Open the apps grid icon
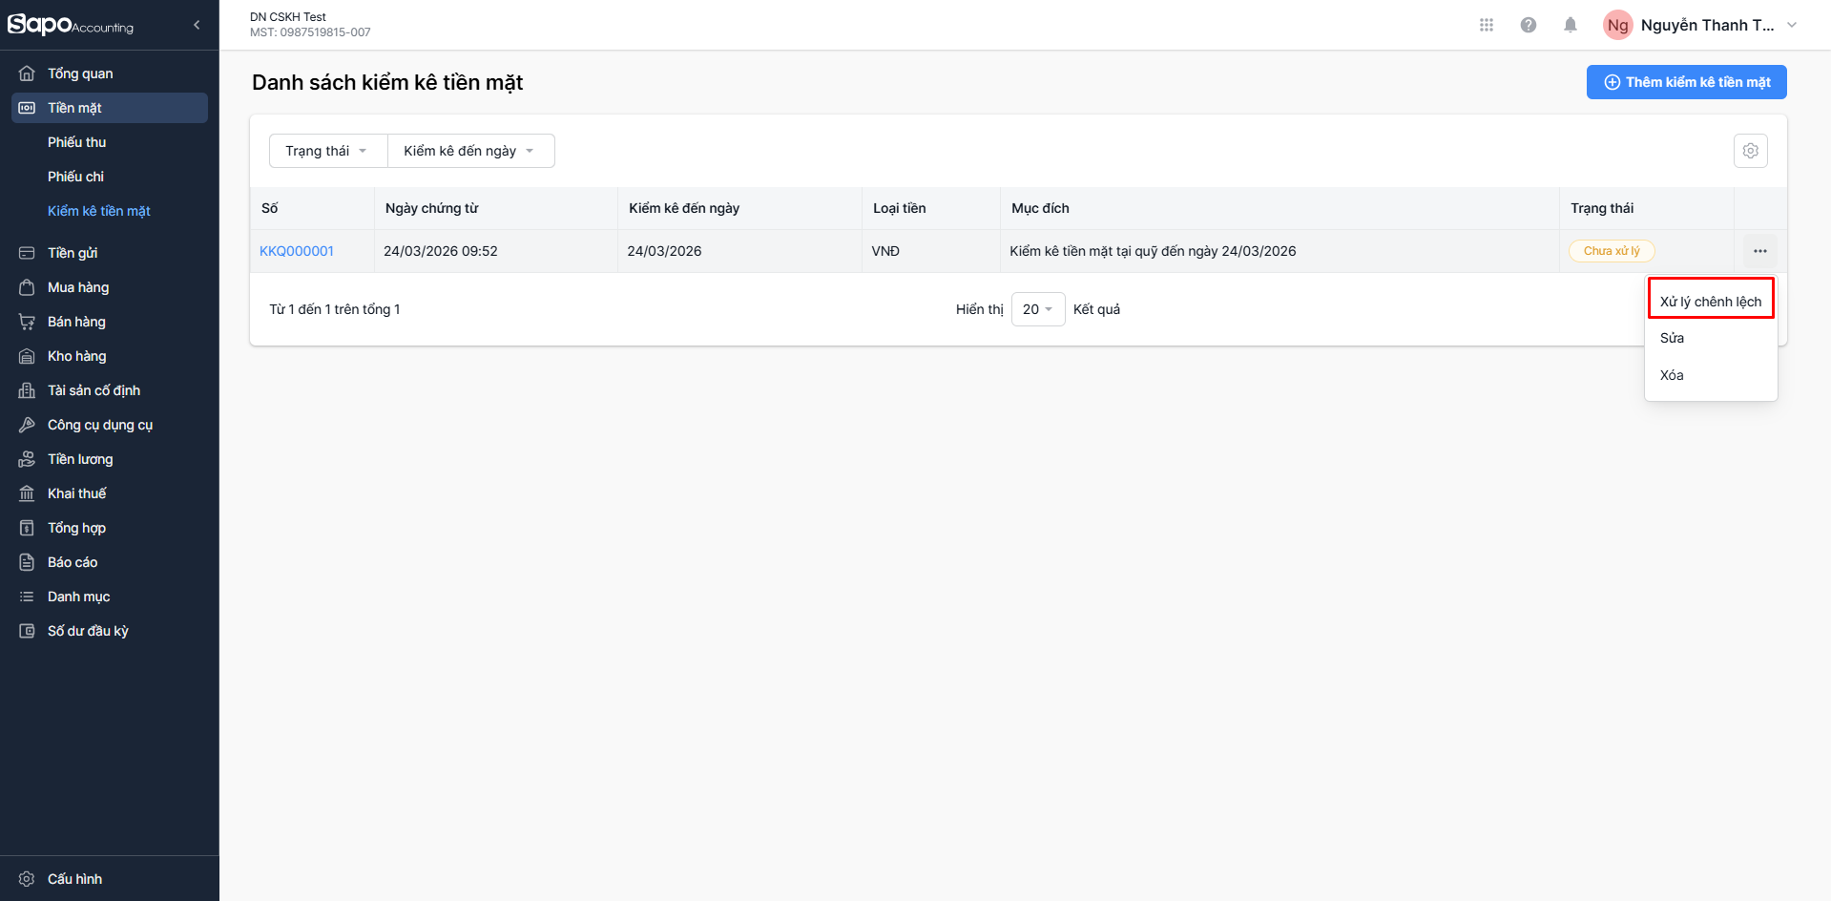1831x901 pixels. (x=1486, y=25)
